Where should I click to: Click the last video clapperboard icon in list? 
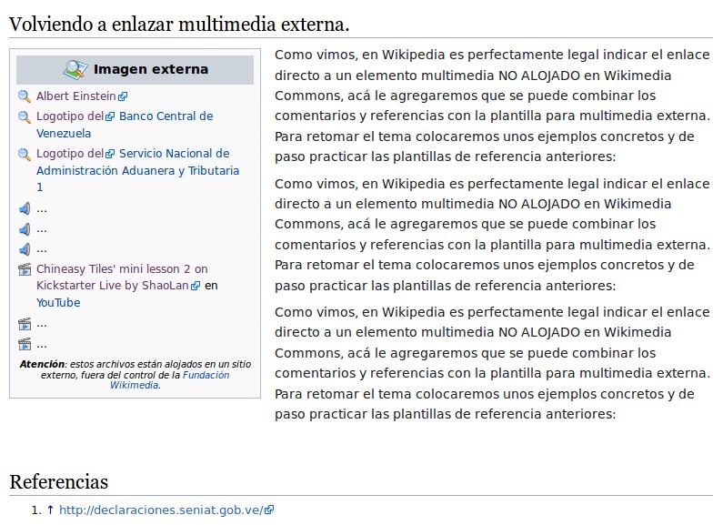[x=25, y=344]
